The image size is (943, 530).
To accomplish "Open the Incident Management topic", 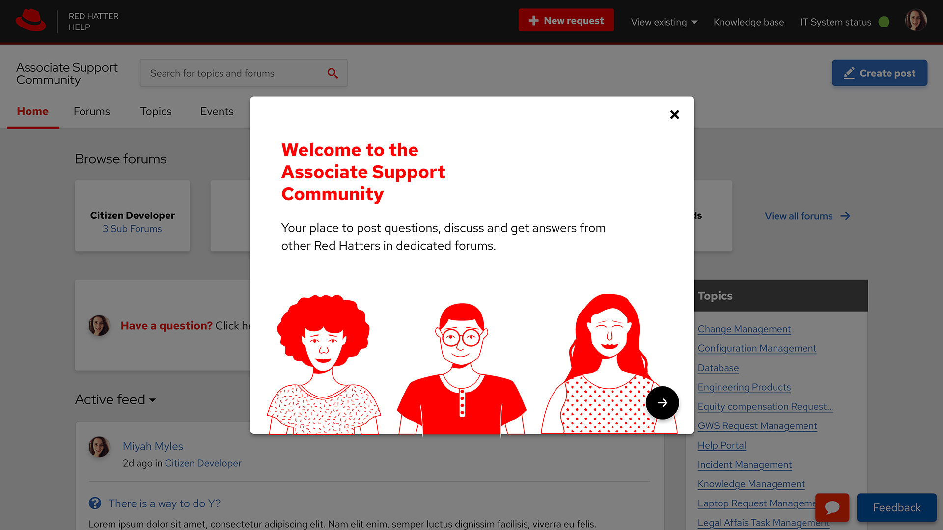I will [x=745, y=465].
